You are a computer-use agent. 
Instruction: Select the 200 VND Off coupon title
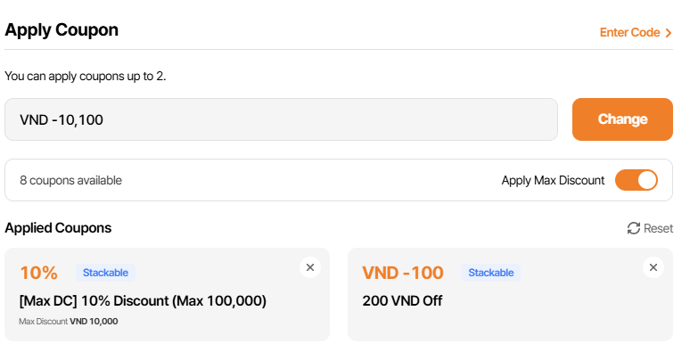[x=403, y=300]
